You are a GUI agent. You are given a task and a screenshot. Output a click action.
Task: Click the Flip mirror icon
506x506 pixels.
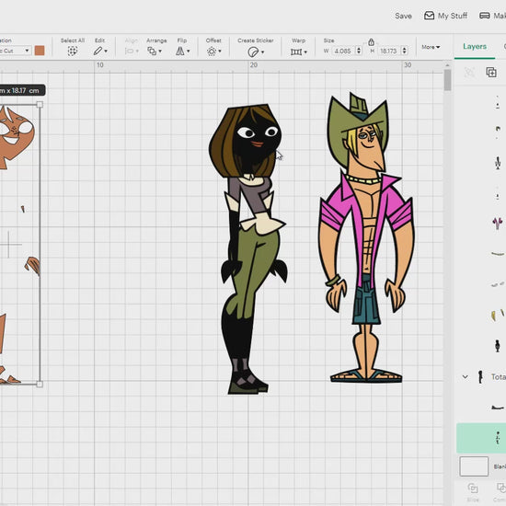180,51
